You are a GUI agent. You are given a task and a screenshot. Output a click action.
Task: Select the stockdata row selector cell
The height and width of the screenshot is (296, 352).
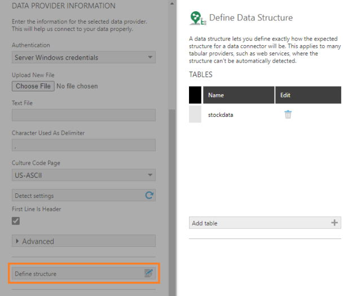[x=195, y=114]
